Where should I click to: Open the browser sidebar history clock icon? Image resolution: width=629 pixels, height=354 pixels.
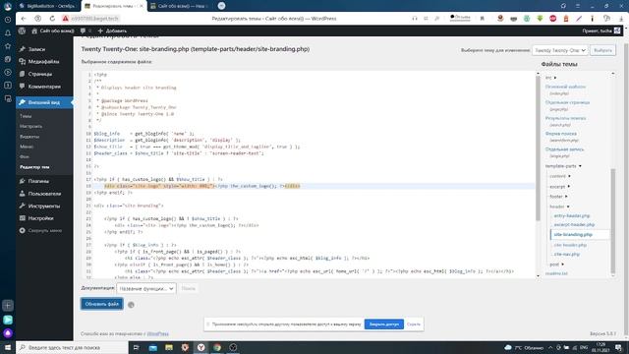[x=8, y=20]
